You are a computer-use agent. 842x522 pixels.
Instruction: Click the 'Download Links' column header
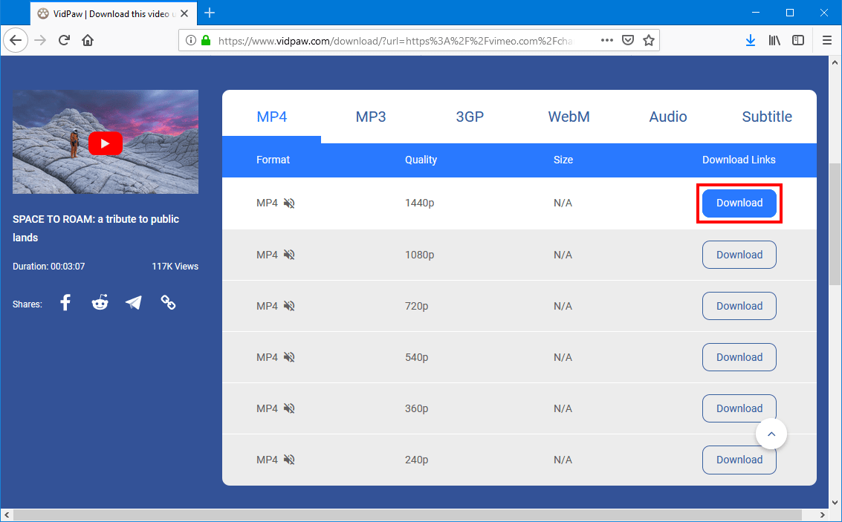(x=739, y=160)
